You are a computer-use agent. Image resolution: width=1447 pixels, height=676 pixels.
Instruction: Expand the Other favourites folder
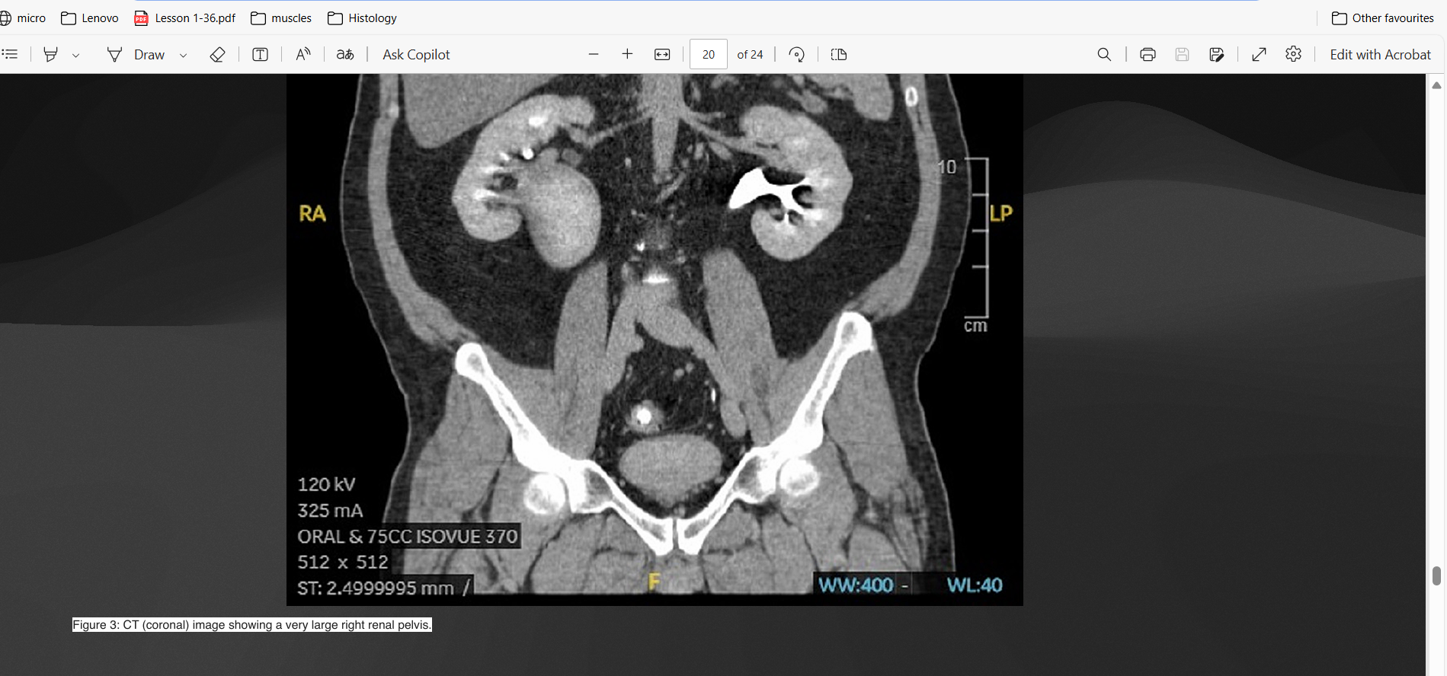tap(1382, 18)
